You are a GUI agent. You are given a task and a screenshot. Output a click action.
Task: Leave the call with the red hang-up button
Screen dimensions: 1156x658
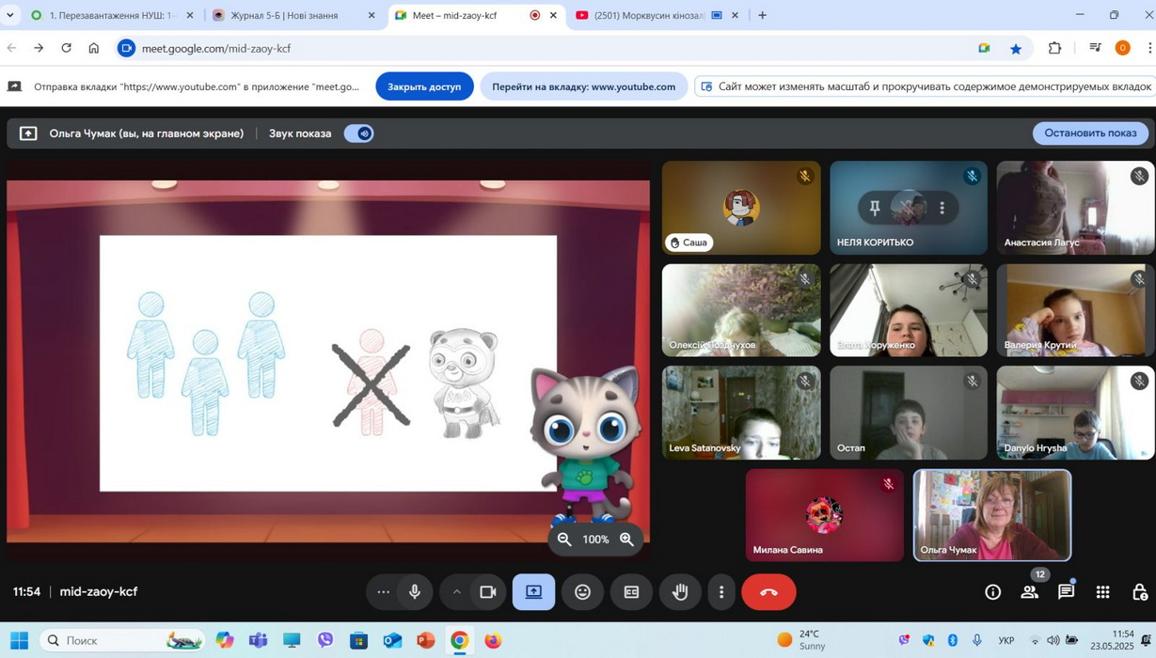coord(768,592)
